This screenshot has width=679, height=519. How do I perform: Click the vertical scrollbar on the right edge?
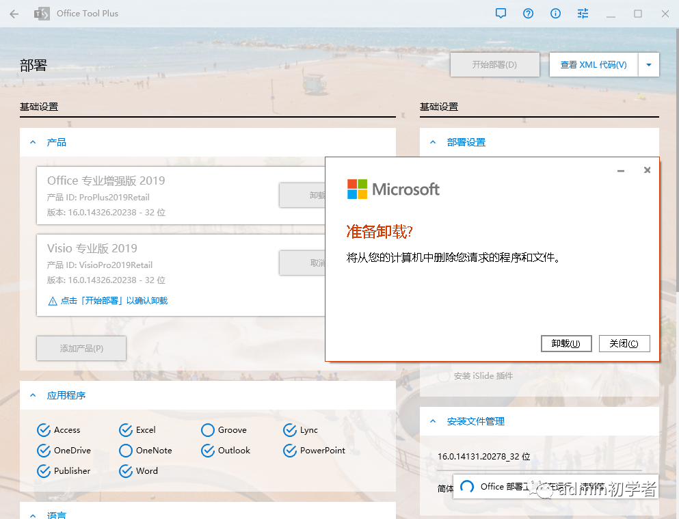coord(677,160)
